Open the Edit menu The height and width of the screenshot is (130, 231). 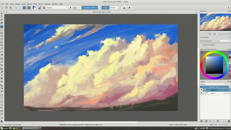pos(7,4)
